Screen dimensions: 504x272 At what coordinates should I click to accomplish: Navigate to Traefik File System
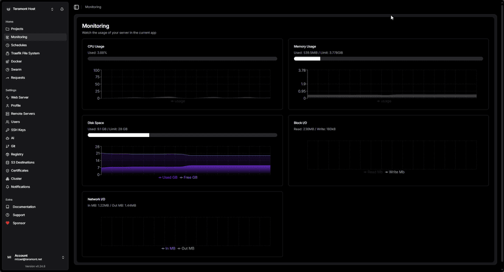tap(25, 54)
